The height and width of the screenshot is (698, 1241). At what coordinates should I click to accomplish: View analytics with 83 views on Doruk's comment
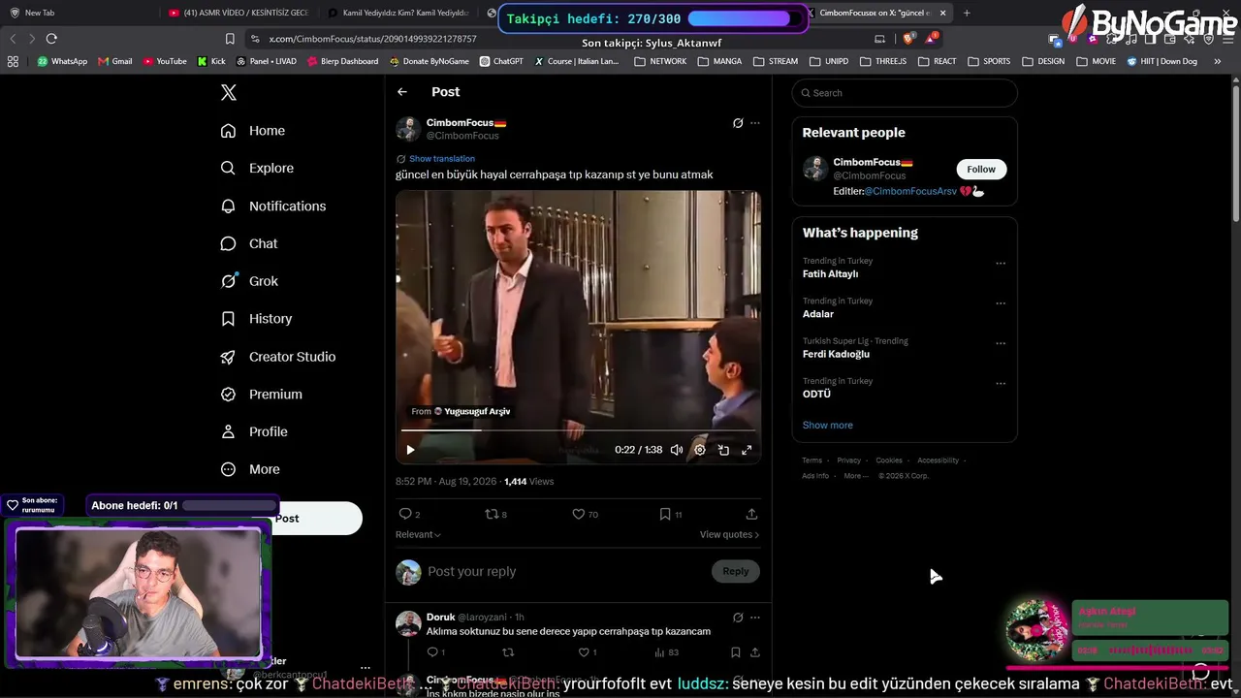(666, 652)
